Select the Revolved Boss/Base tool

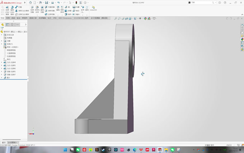coord(12,10)
